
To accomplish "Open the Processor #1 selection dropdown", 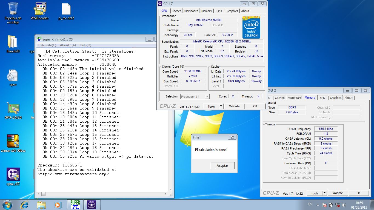I will [195, 96].
